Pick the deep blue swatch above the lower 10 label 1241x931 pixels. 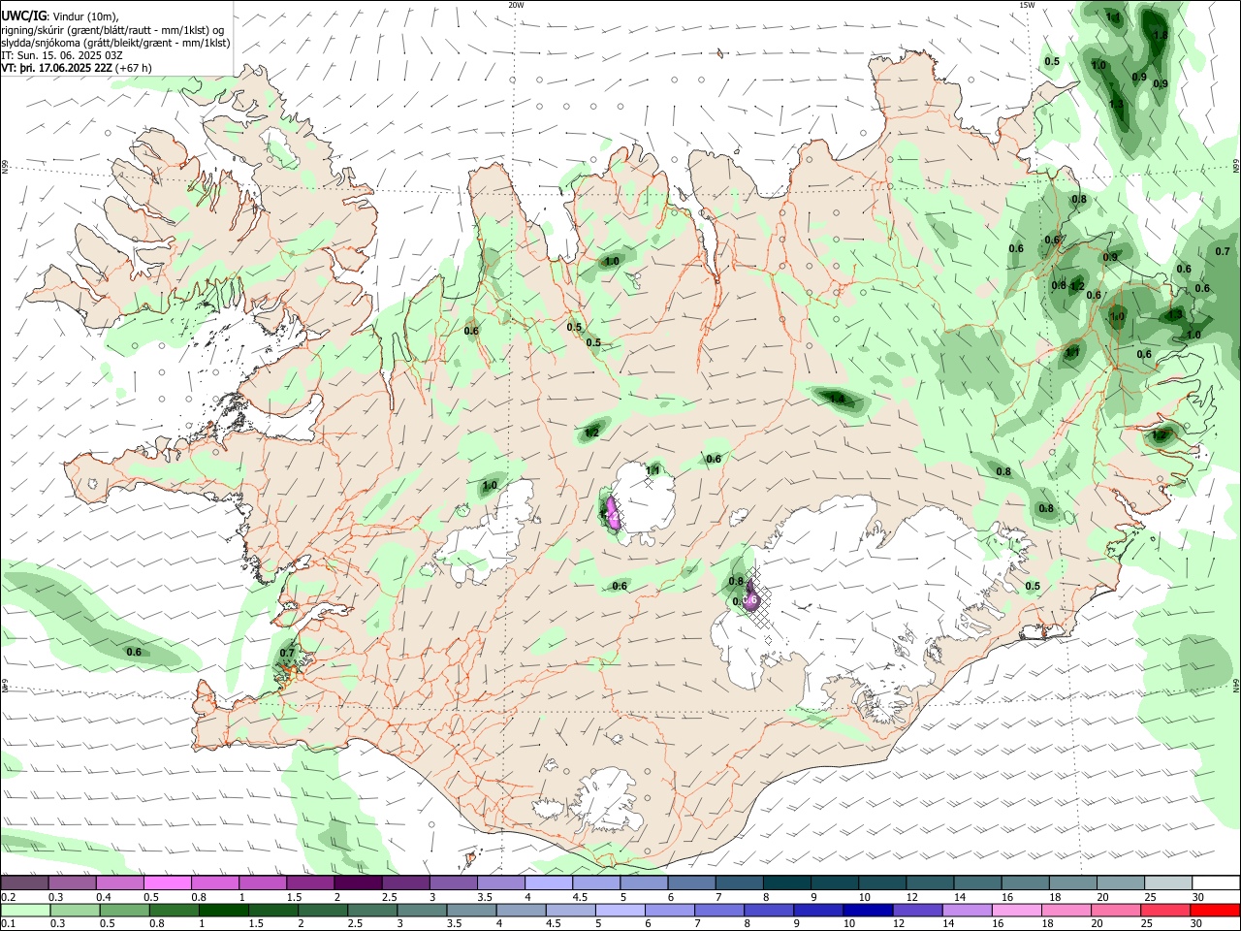tap(867, 910)
